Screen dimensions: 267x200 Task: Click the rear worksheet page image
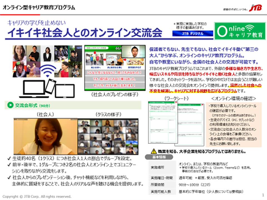pyautogui.click(x=191, y=125)
